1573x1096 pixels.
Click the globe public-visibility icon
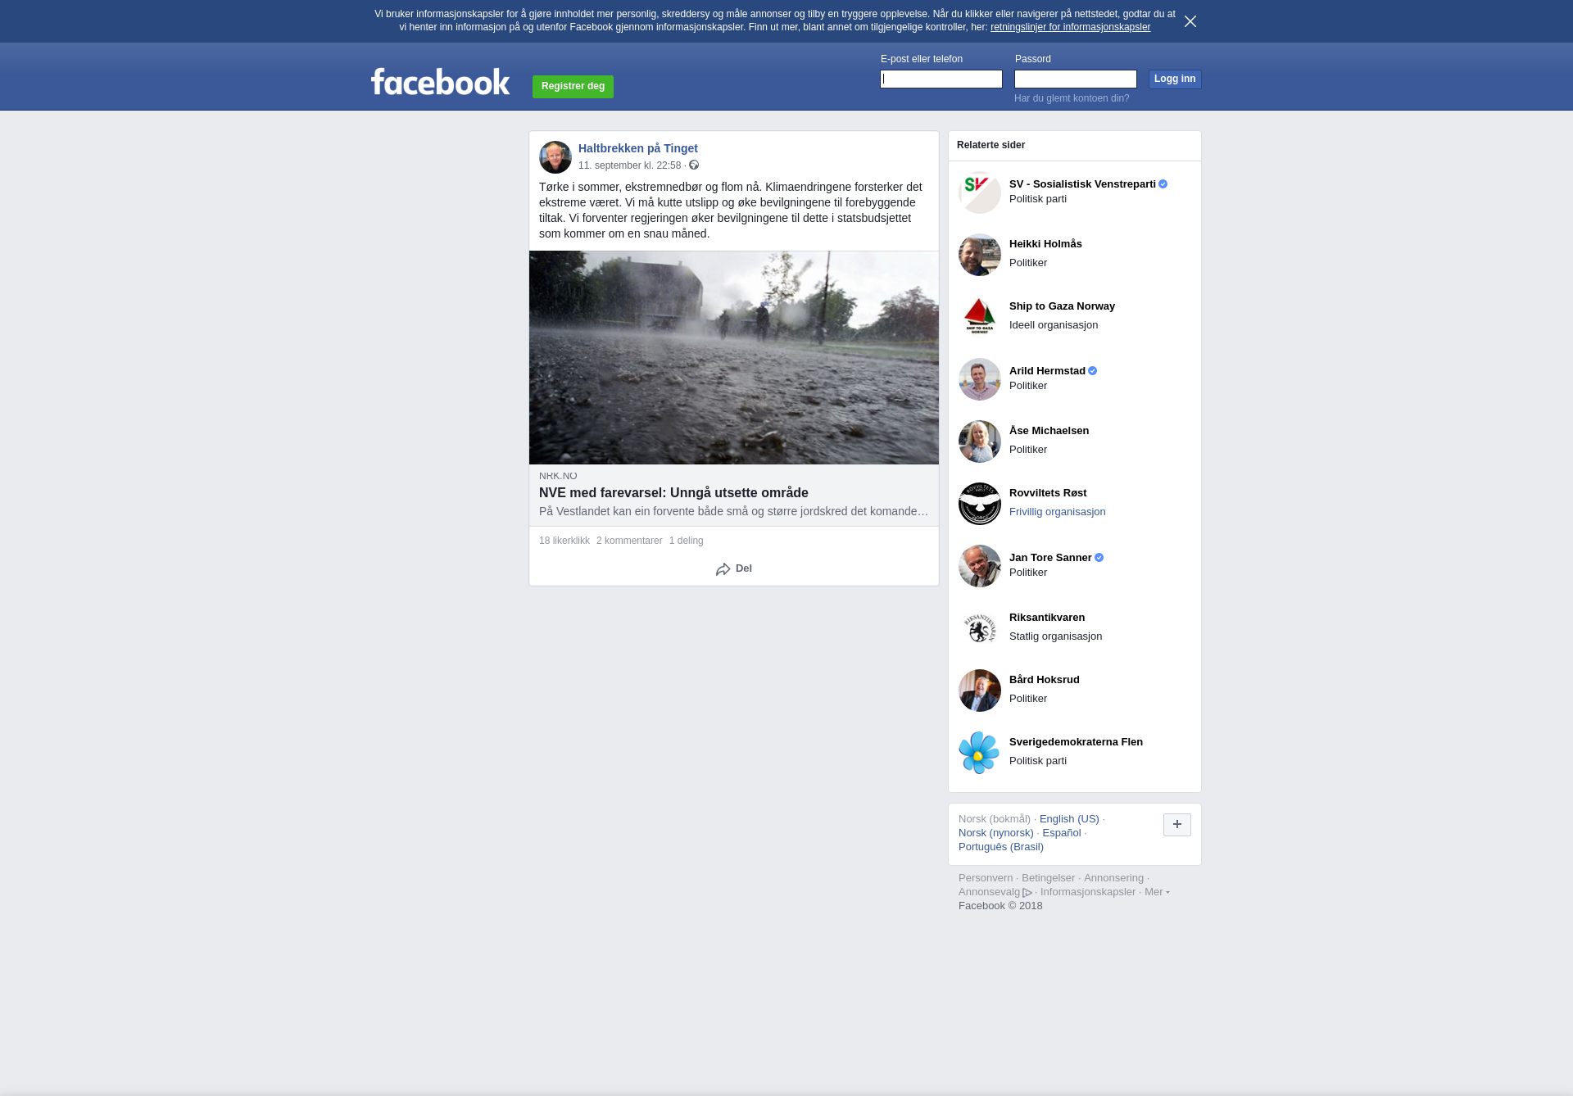point(694,165)
